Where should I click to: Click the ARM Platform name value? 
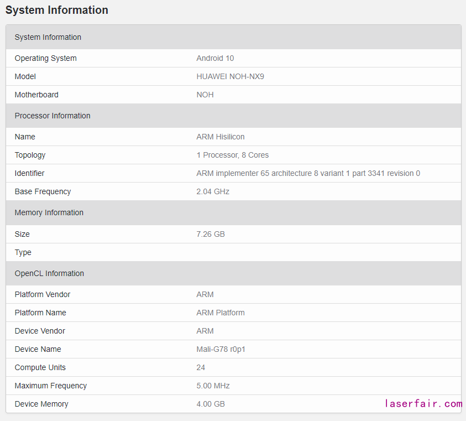click(x=220, y=313)
